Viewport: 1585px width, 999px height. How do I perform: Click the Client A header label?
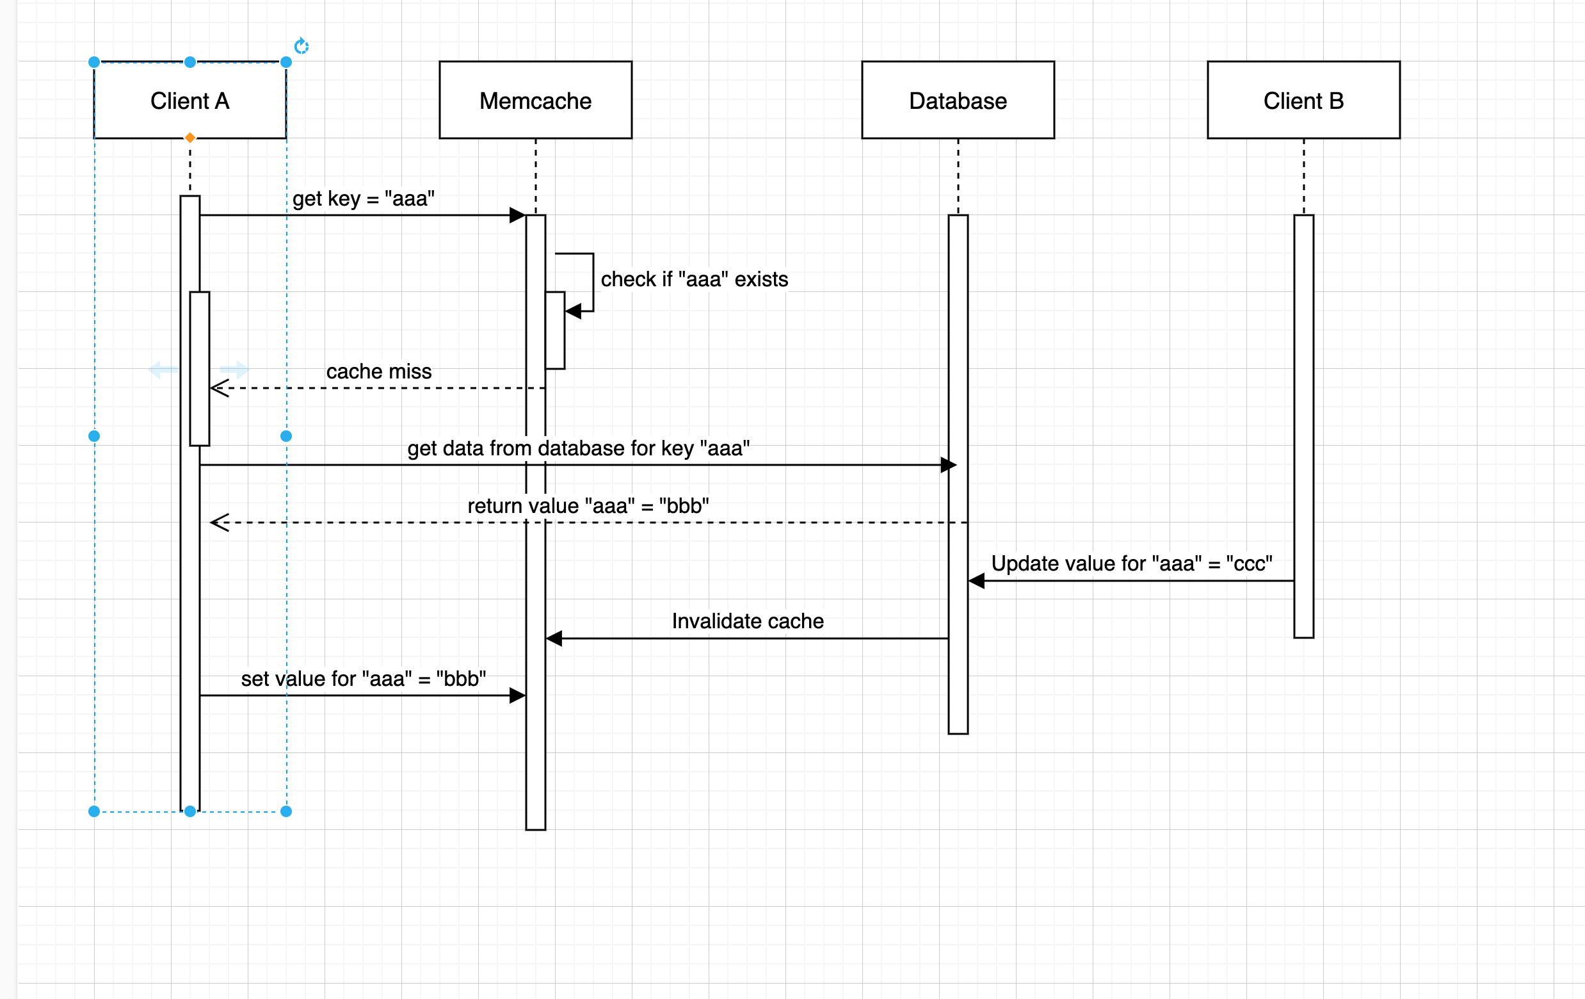point(189,101)
